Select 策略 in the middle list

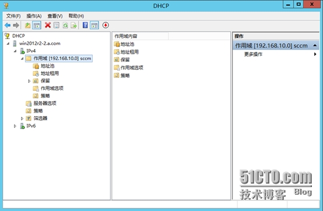125,76
